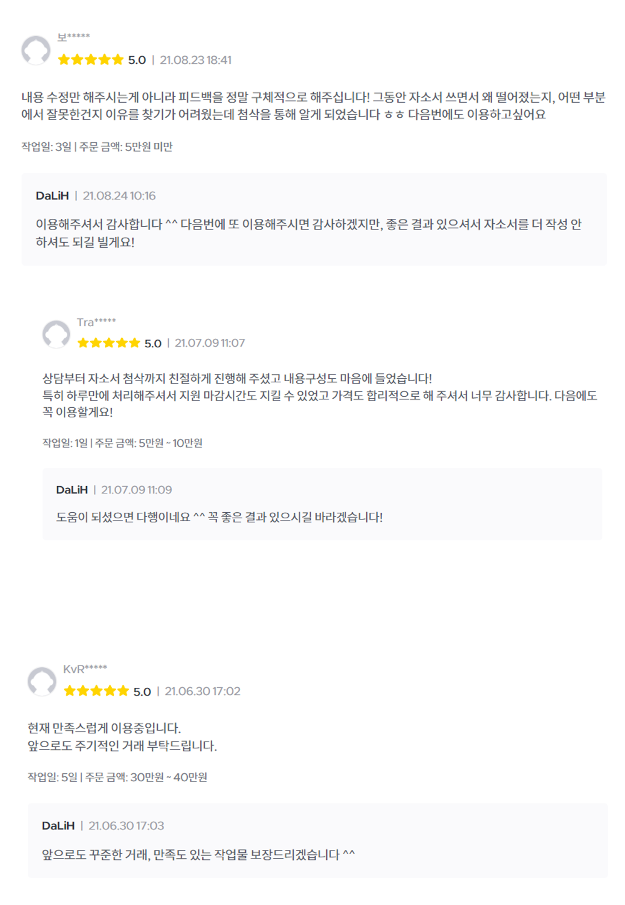
Task: Click the five-star rating on 보*****'s review
Action: tap(91, 60)
